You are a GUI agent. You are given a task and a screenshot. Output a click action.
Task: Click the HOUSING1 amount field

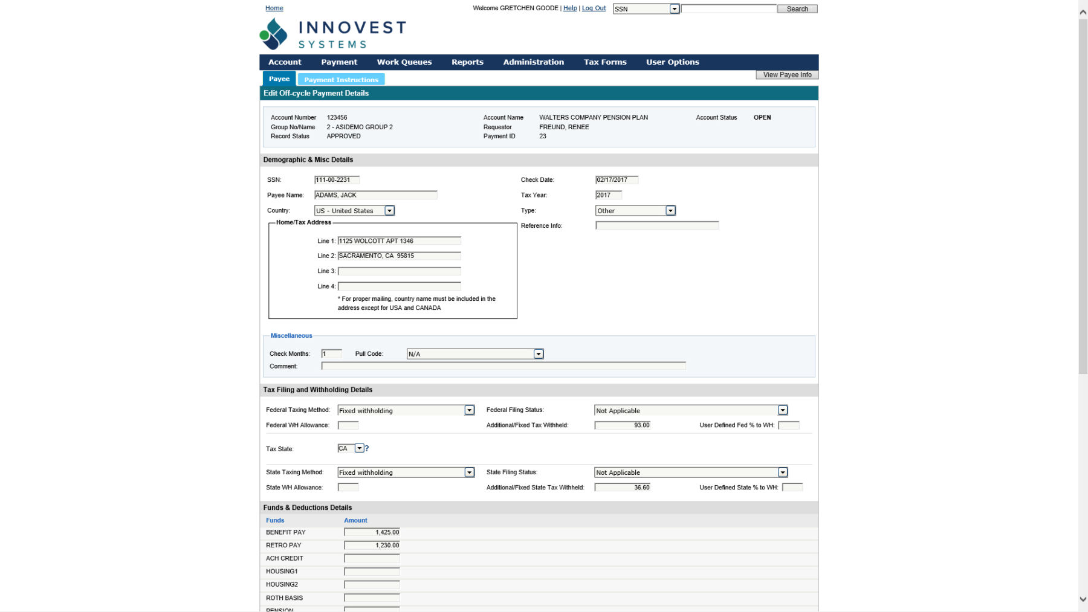pyautogui.click(x=372, y=572)
